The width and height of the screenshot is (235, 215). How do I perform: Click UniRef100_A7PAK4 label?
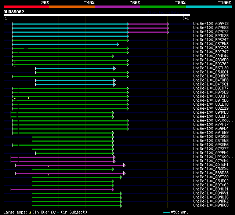(x=211, y=161)
